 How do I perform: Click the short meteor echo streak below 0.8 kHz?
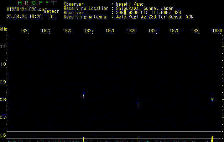click(x=137, y=104)
